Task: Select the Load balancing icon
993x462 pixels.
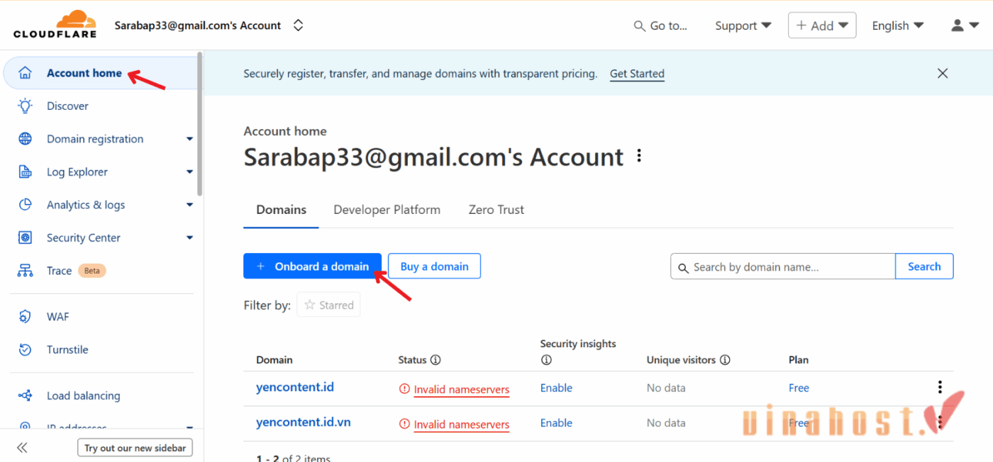Action: [23, 395]
